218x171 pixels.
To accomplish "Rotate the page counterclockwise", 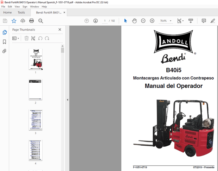I will click(x=40, y=38).
